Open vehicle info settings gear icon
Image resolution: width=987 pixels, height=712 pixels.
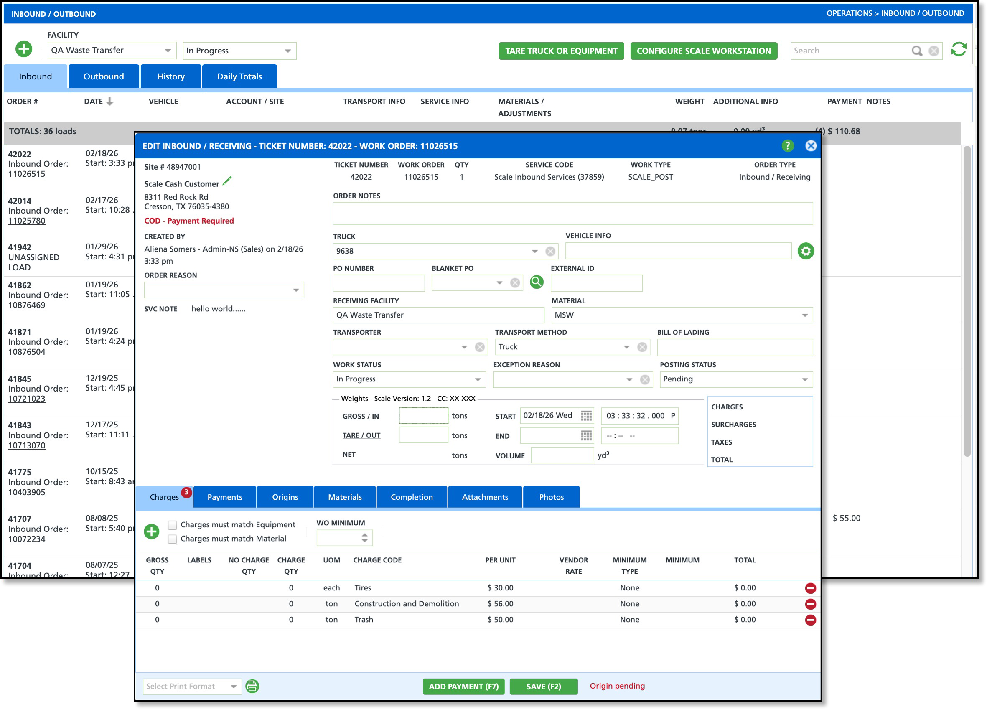click(x=806, y=251)
